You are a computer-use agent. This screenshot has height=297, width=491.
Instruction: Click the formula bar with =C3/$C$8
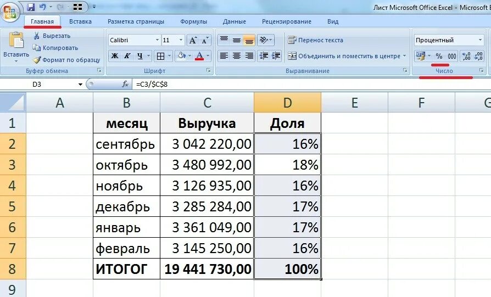pyautogui.click(x=311, y=84)
